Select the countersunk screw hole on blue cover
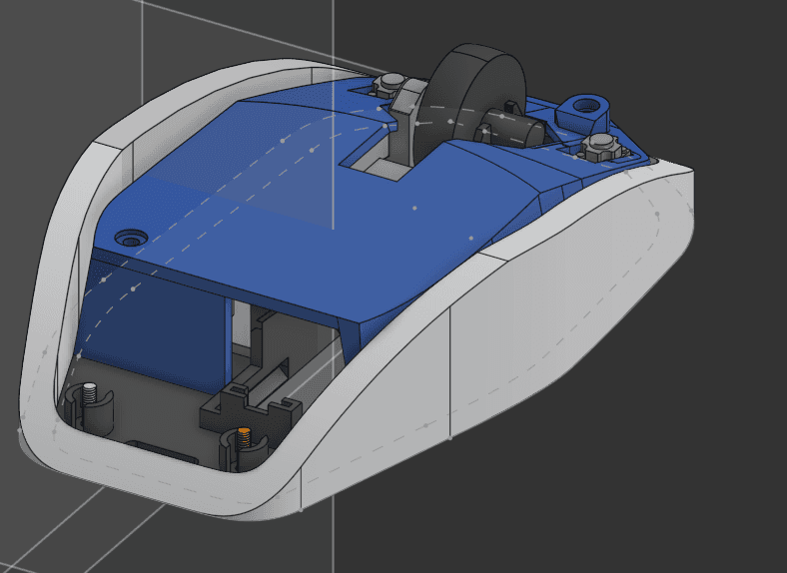 point(129,238)
